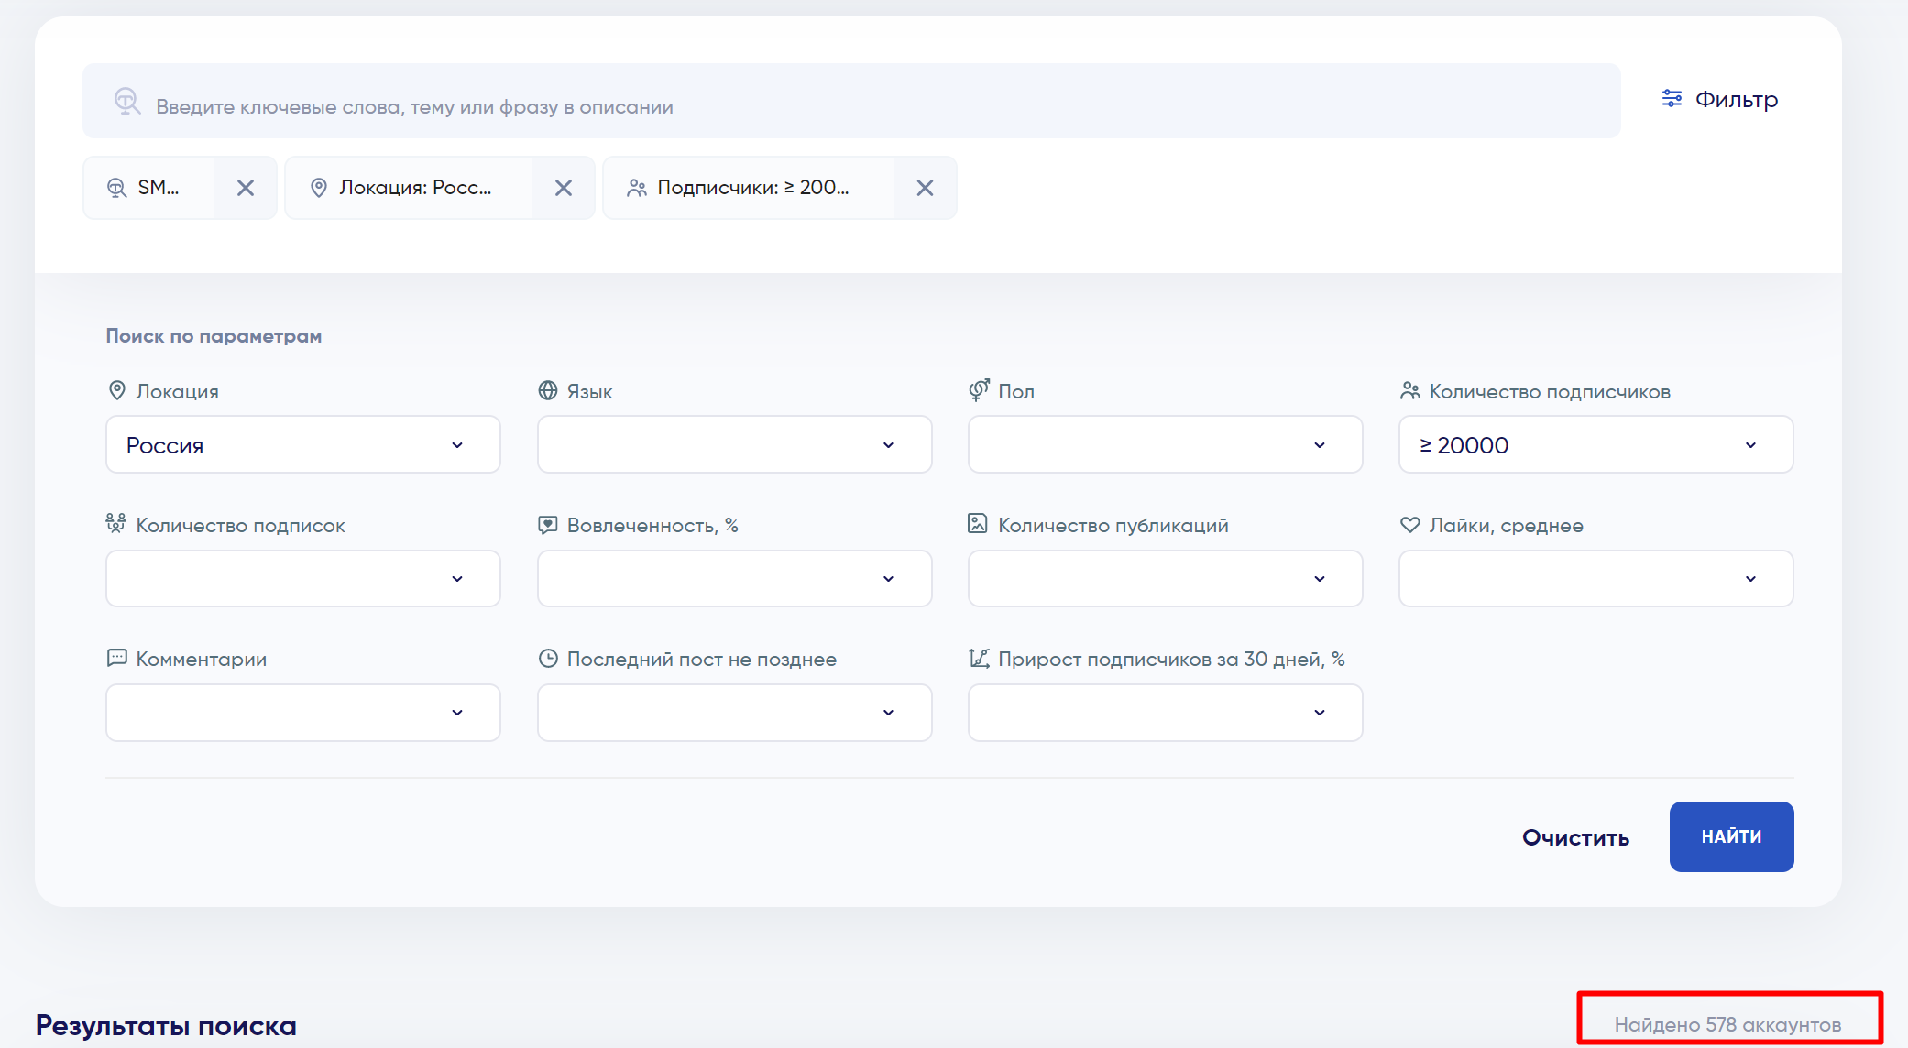The width and height of the screenshot is (1908, 1048).
Task: Click the people icon on Подписчики chip
Action: point(637,188)
